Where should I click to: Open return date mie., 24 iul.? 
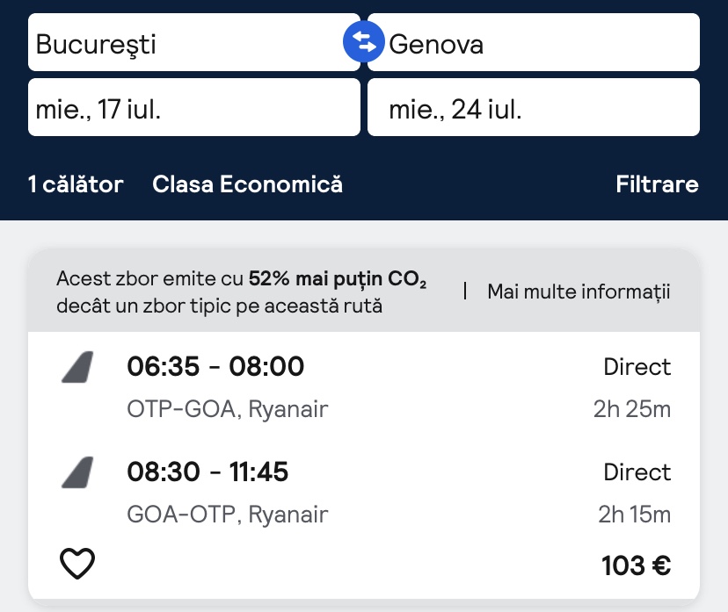pyautogui.click(x=534, y=108)
